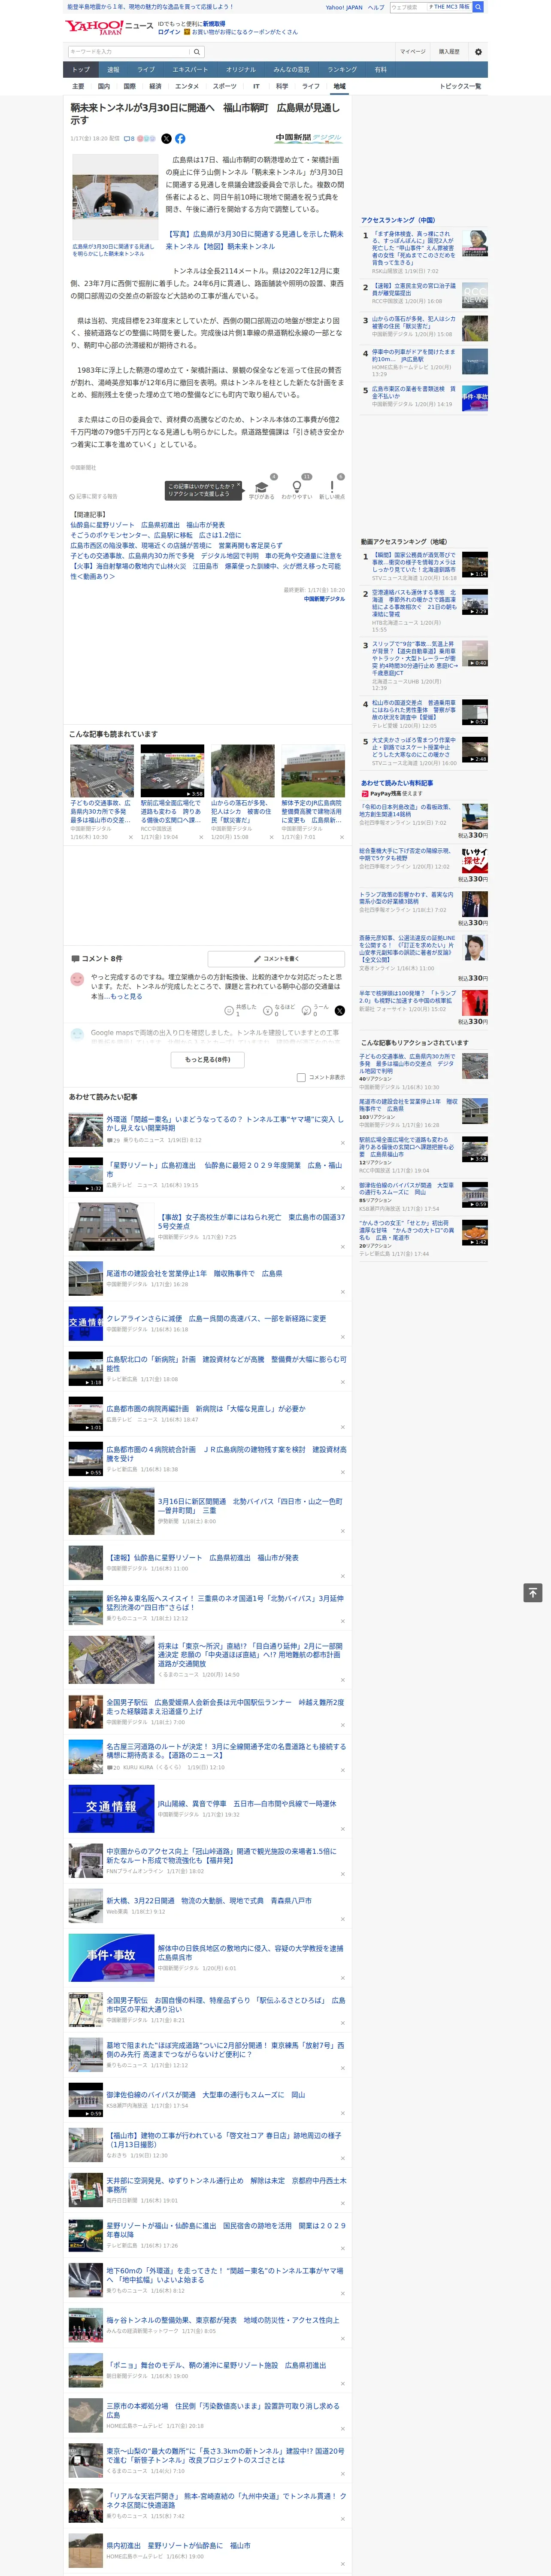
Task: Open the ライブ tab in top navigation
Action: coord(146,70)
